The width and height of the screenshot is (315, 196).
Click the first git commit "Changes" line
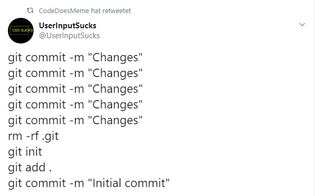point(75,58)
